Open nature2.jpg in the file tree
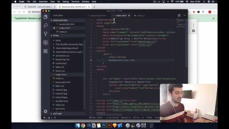 pos(61,94)
